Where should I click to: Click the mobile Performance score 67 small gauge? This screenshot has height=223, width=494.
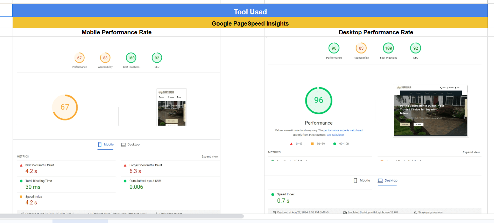79,58
